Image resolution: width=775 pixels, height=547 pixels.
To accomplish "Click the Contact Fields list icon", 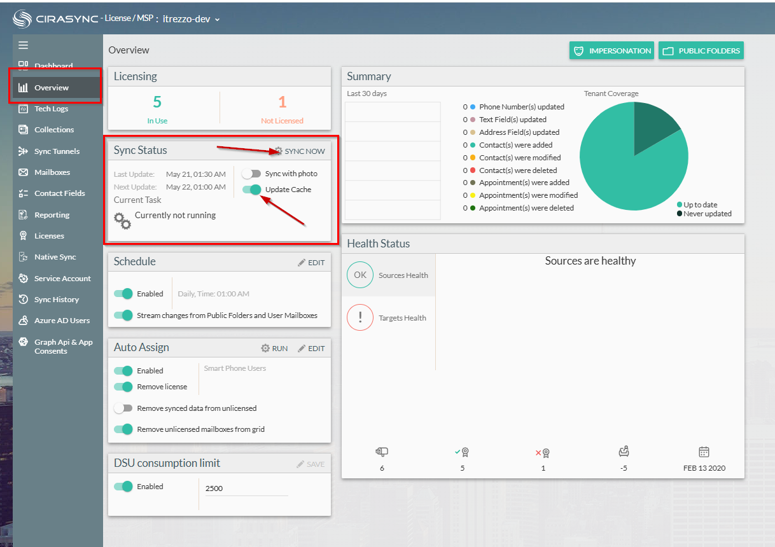I will (24, 193).
